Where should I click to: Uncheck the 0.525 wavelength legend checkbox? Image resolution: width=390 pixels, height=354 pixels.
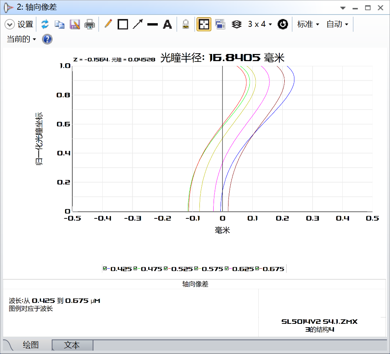click(x=166, y=268)
